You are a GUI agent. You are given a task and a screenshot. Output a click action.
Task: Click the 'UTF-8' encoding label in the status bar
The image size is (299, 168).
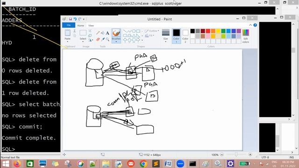pos(265,157)
